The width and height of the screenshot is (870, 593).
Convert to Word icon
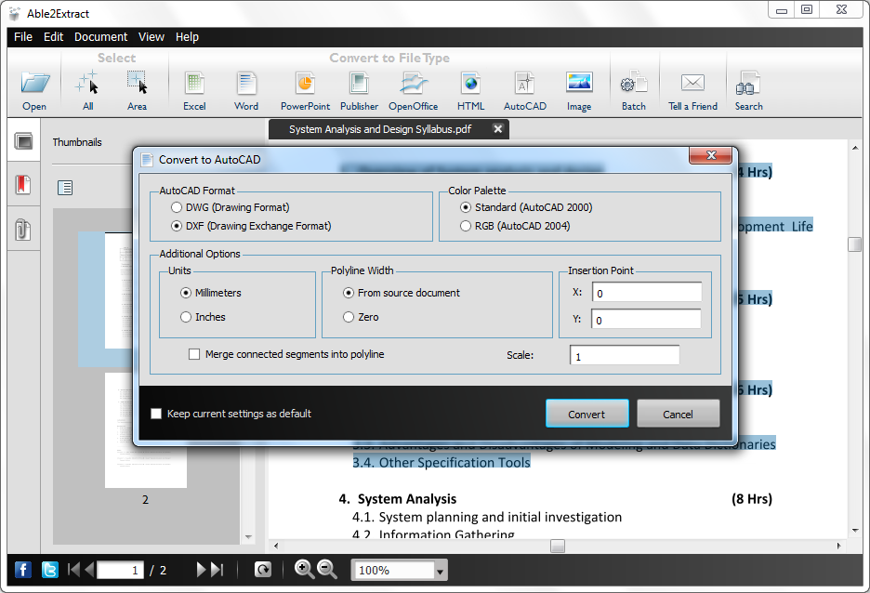(x=245, y=84)
